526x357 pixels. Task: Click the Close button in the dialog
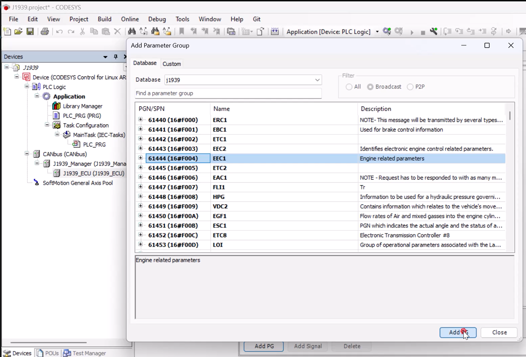pyautogui.click(x=499, y=332)
